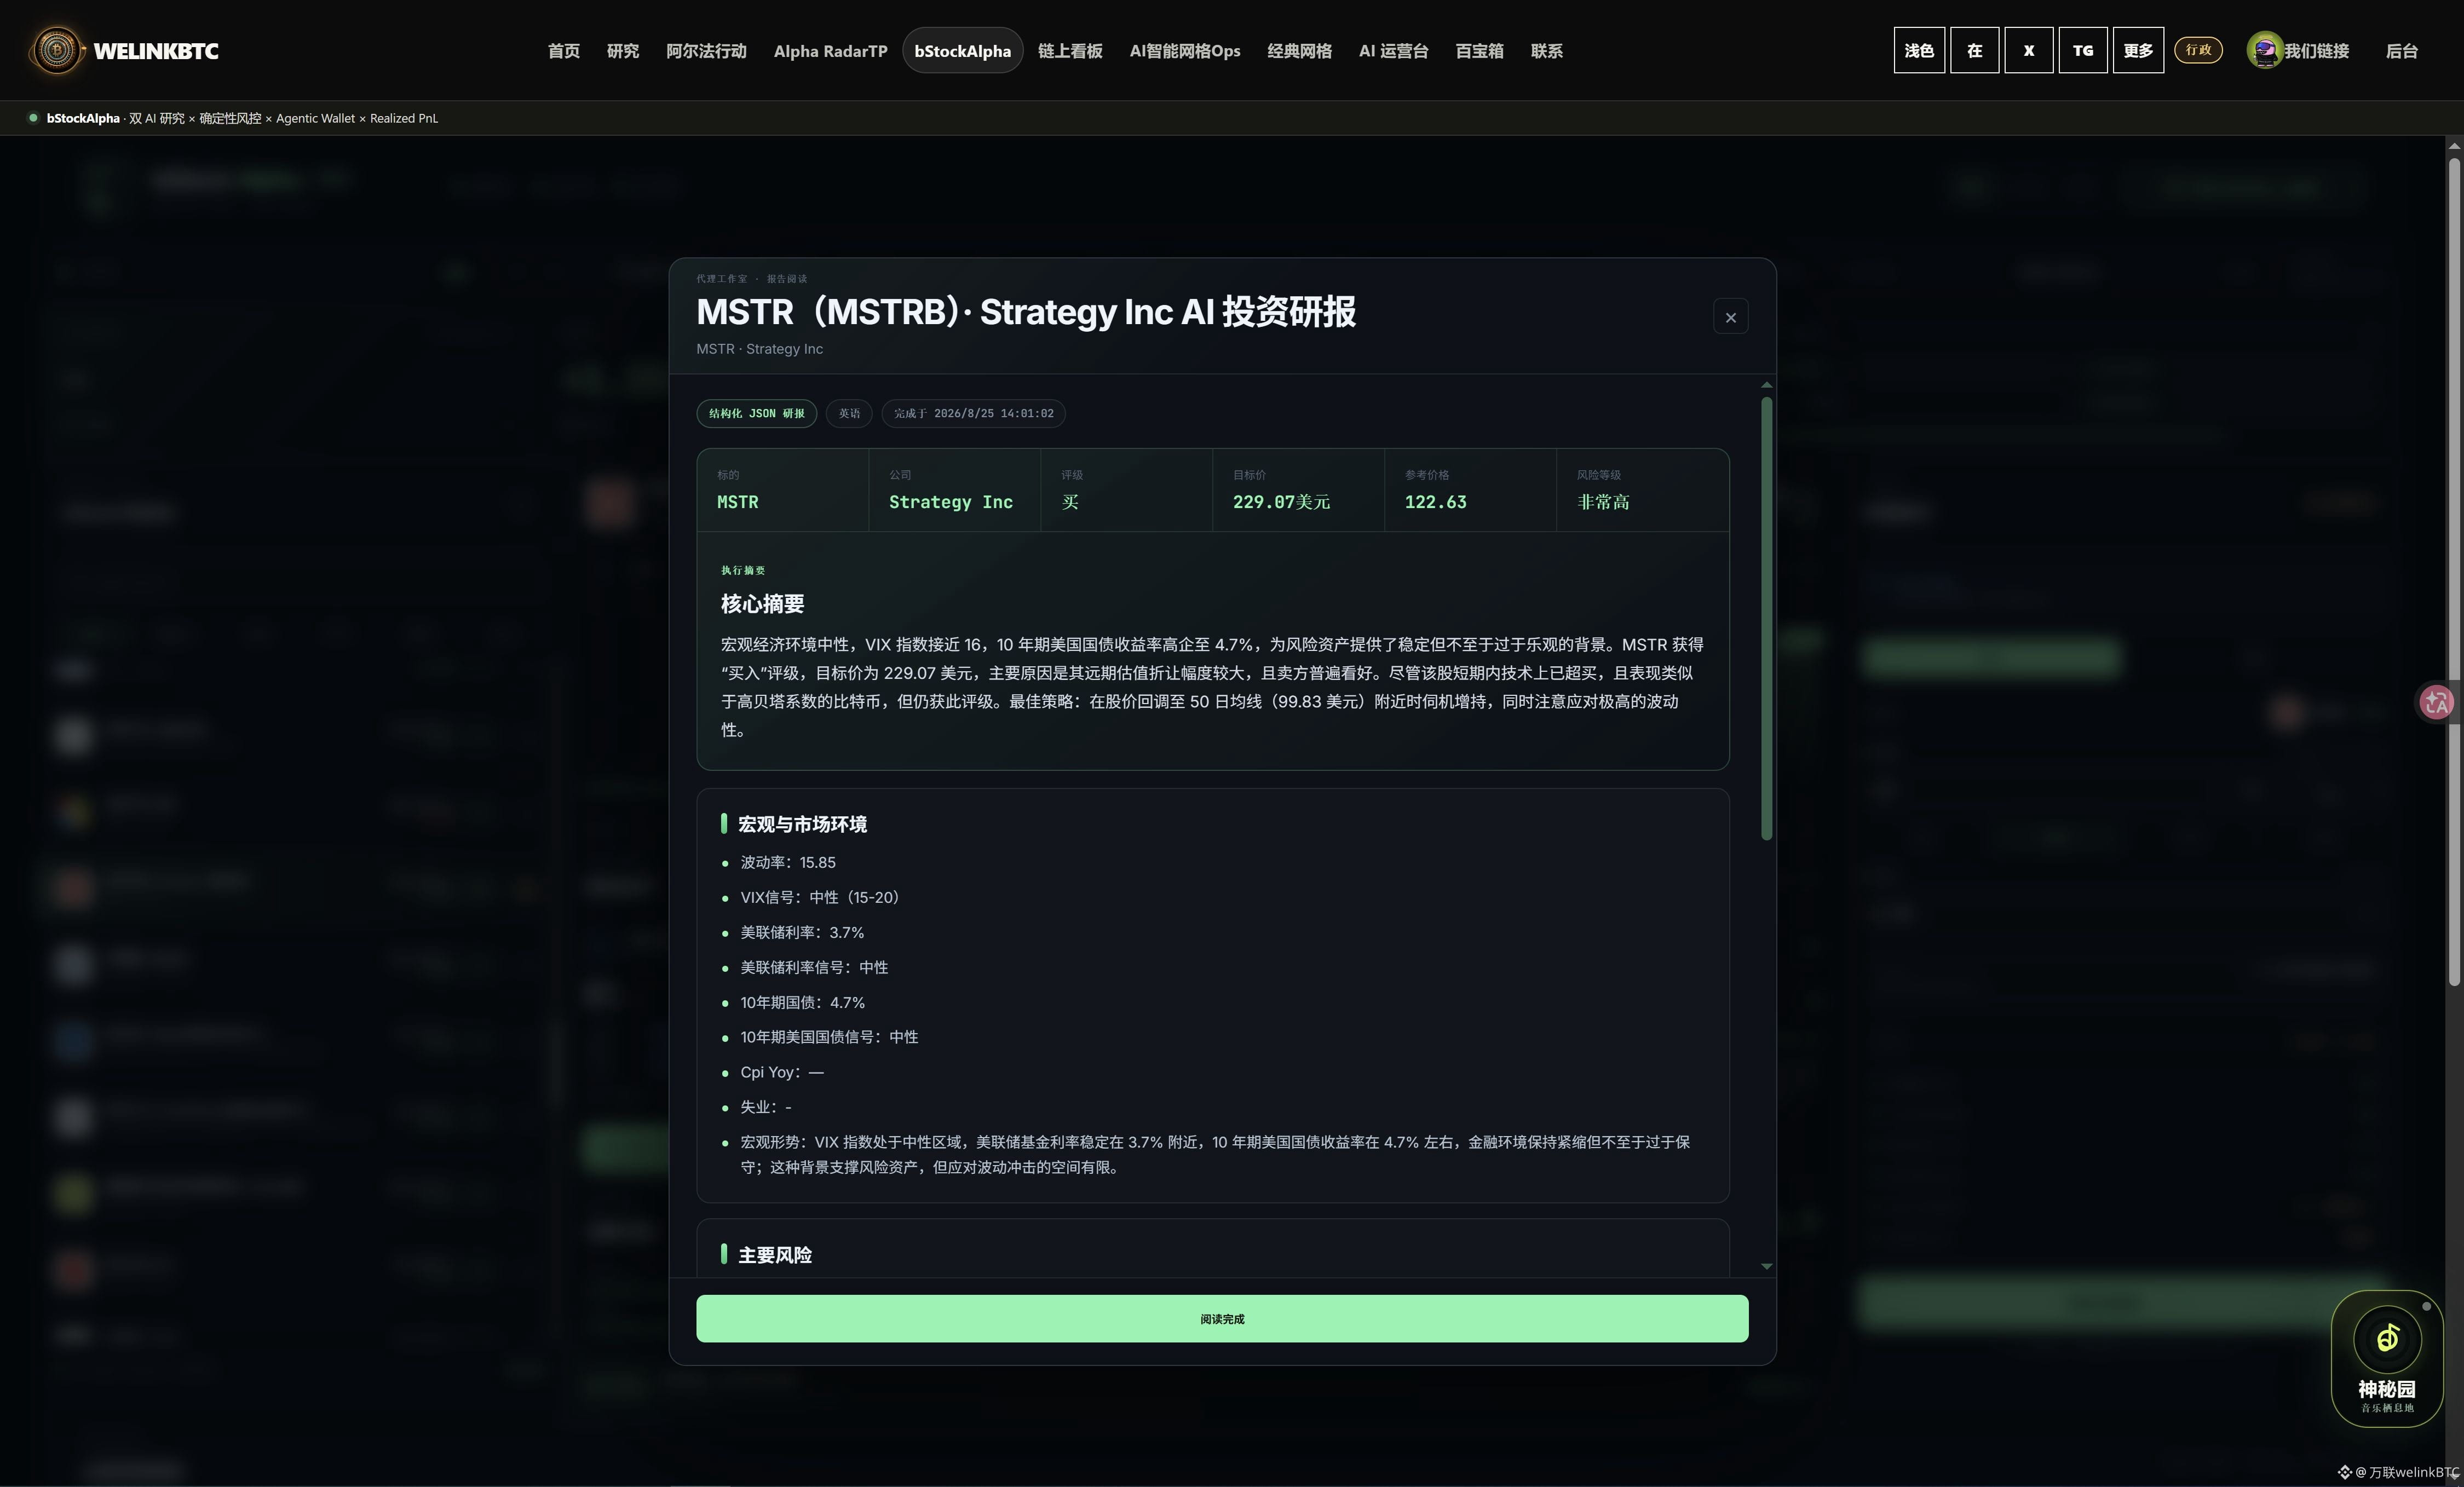
Task: Select the 公司 Strategy Inc cell value
Action: coord(950,502)
